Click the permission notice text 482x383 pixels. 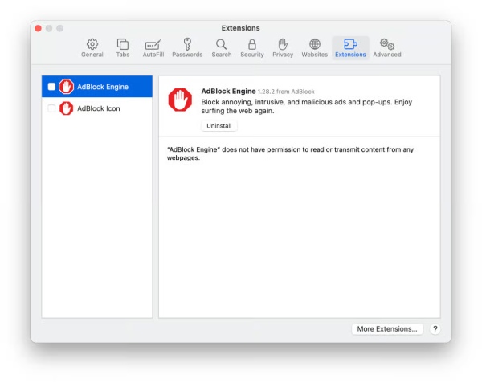click(x=290, y=153)
